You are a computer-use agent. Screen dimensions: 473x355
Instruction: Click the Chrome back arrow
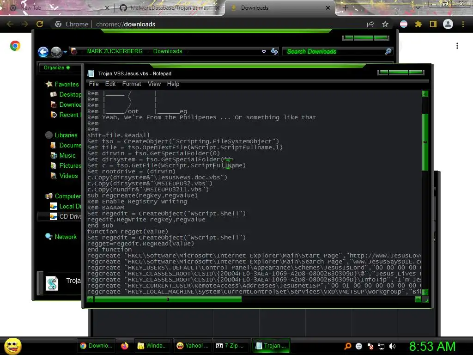click(10, 24)
